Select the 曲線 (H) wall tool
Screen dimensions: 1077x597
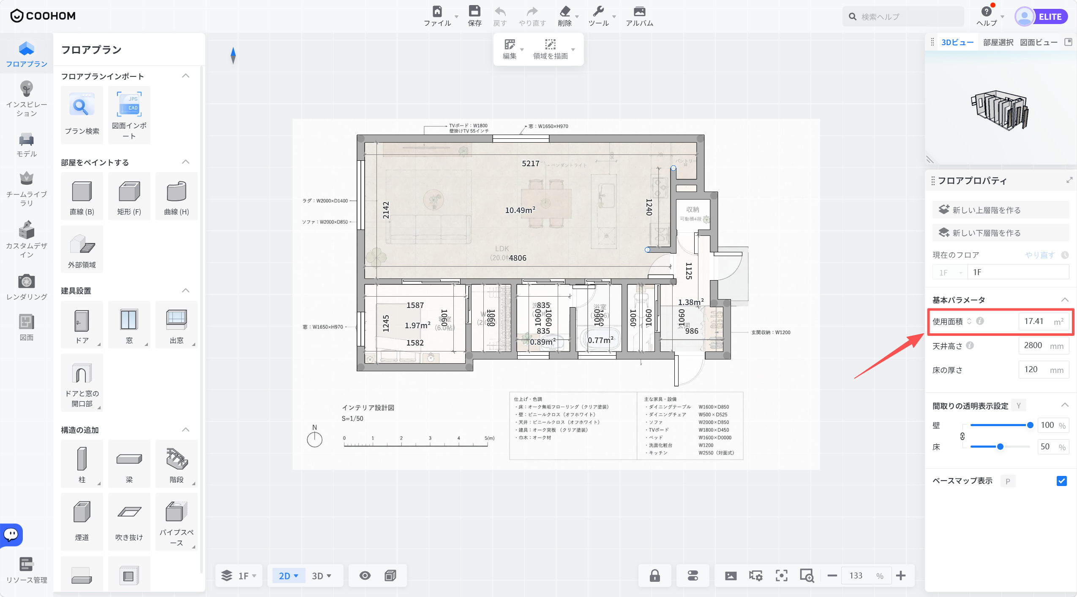[x=177, y=197]
